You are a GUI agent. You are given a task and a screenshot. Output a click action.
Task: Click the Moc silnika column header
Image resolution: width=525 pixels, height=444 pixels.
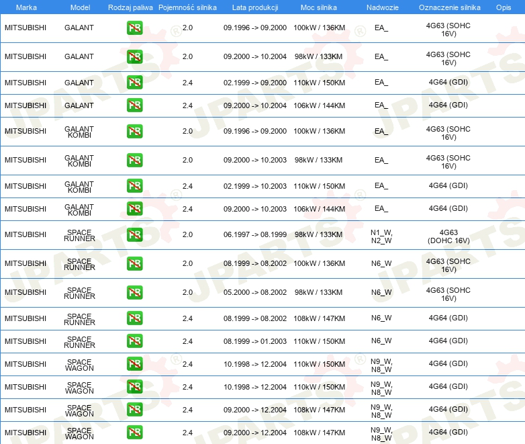[x=318, y=7]
